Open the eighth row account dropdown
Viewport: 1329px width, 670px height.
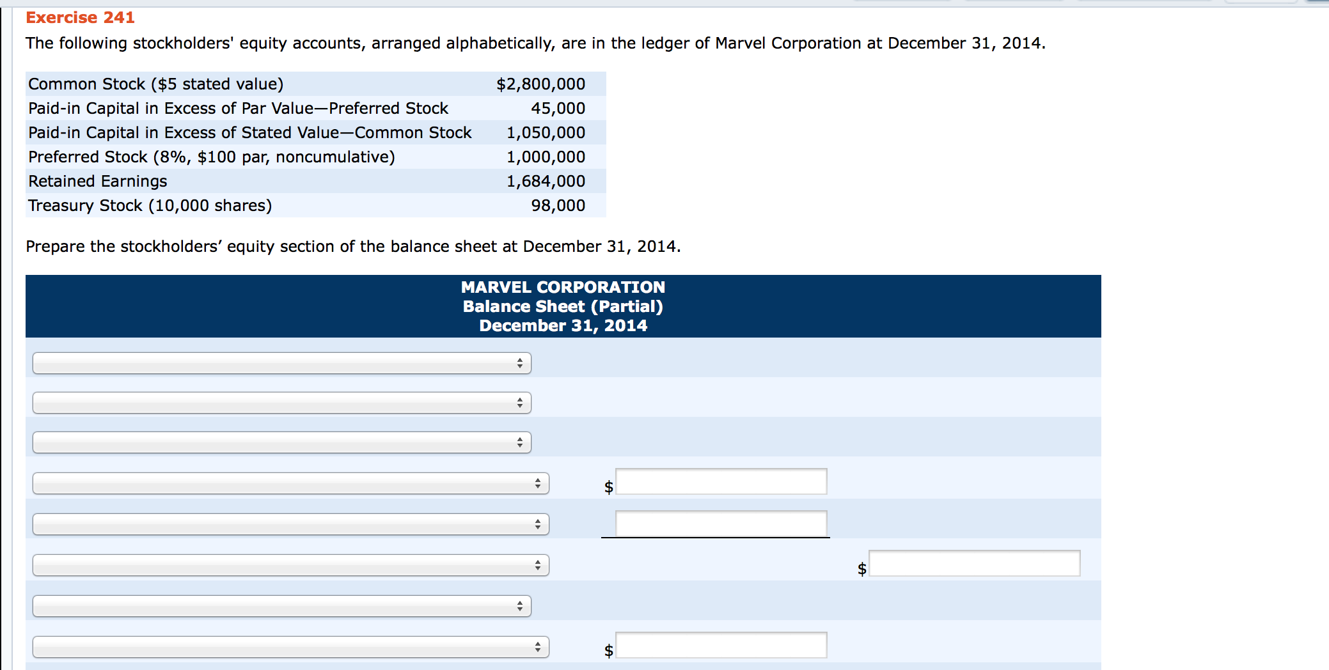(x=291, y=647)
